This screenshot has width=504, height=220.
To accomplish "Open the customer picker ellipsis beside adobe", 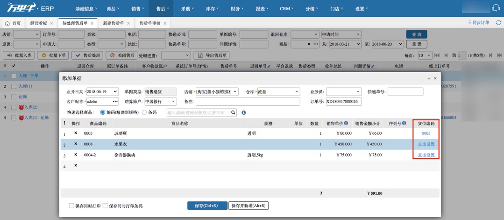I will point(115,102).
